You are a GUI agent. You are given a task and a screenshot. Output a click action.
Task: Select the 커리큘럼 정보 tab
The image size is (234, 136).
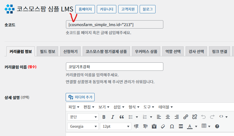point(21,51)
